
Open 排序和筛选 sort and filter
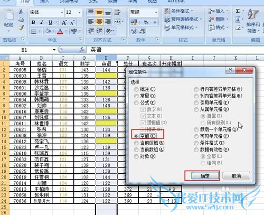pyautogui.click(x=253, y=21)
